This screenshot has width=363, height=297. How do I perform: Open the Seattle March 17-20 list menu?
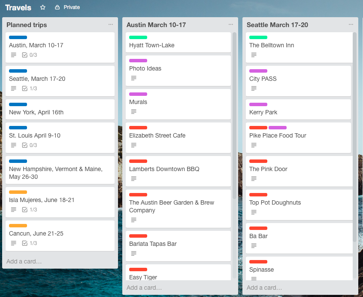(351, 24)
